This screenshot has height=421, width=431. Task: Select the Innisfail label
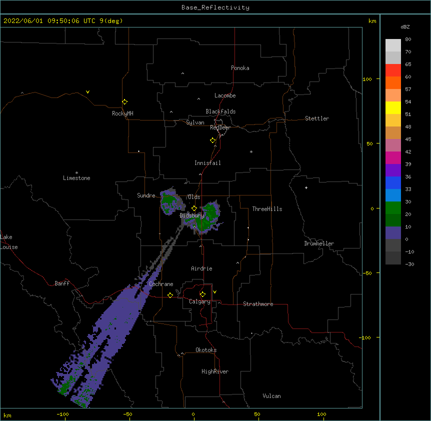207,163
